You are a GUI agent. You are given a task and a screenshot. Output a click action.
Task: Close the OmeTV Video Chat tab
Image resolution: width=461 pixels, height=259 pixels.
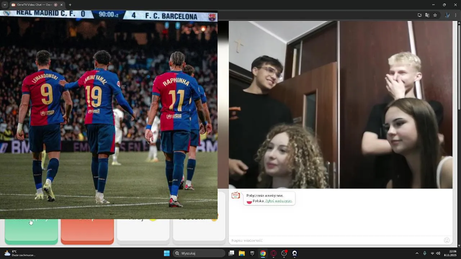tap(61, 5)
